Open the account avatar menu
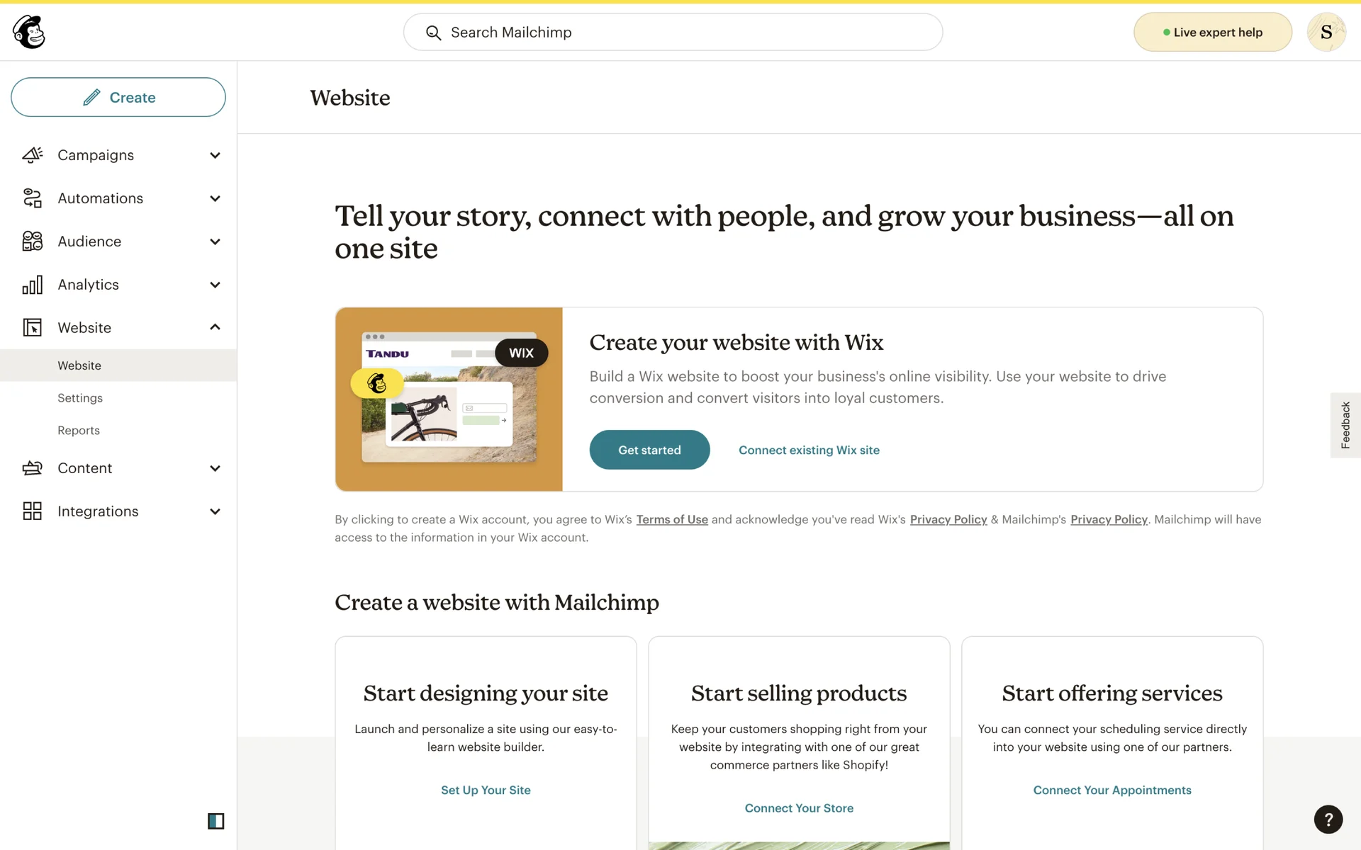 (x=1326, y=32)
